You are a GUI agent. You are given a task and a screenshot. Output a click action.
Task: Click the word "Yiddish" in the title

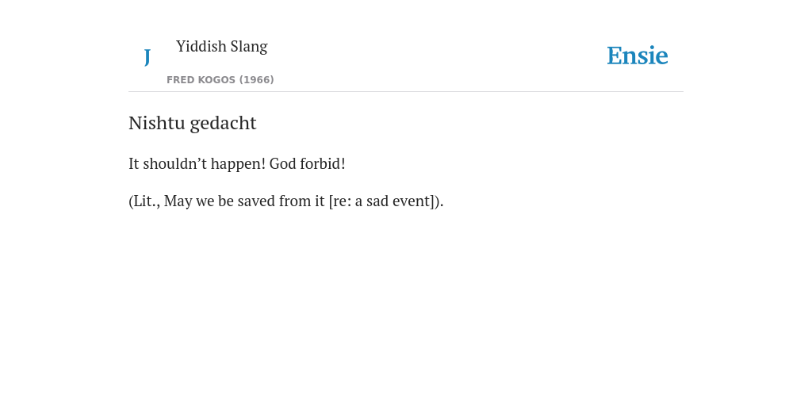[201, 46]
